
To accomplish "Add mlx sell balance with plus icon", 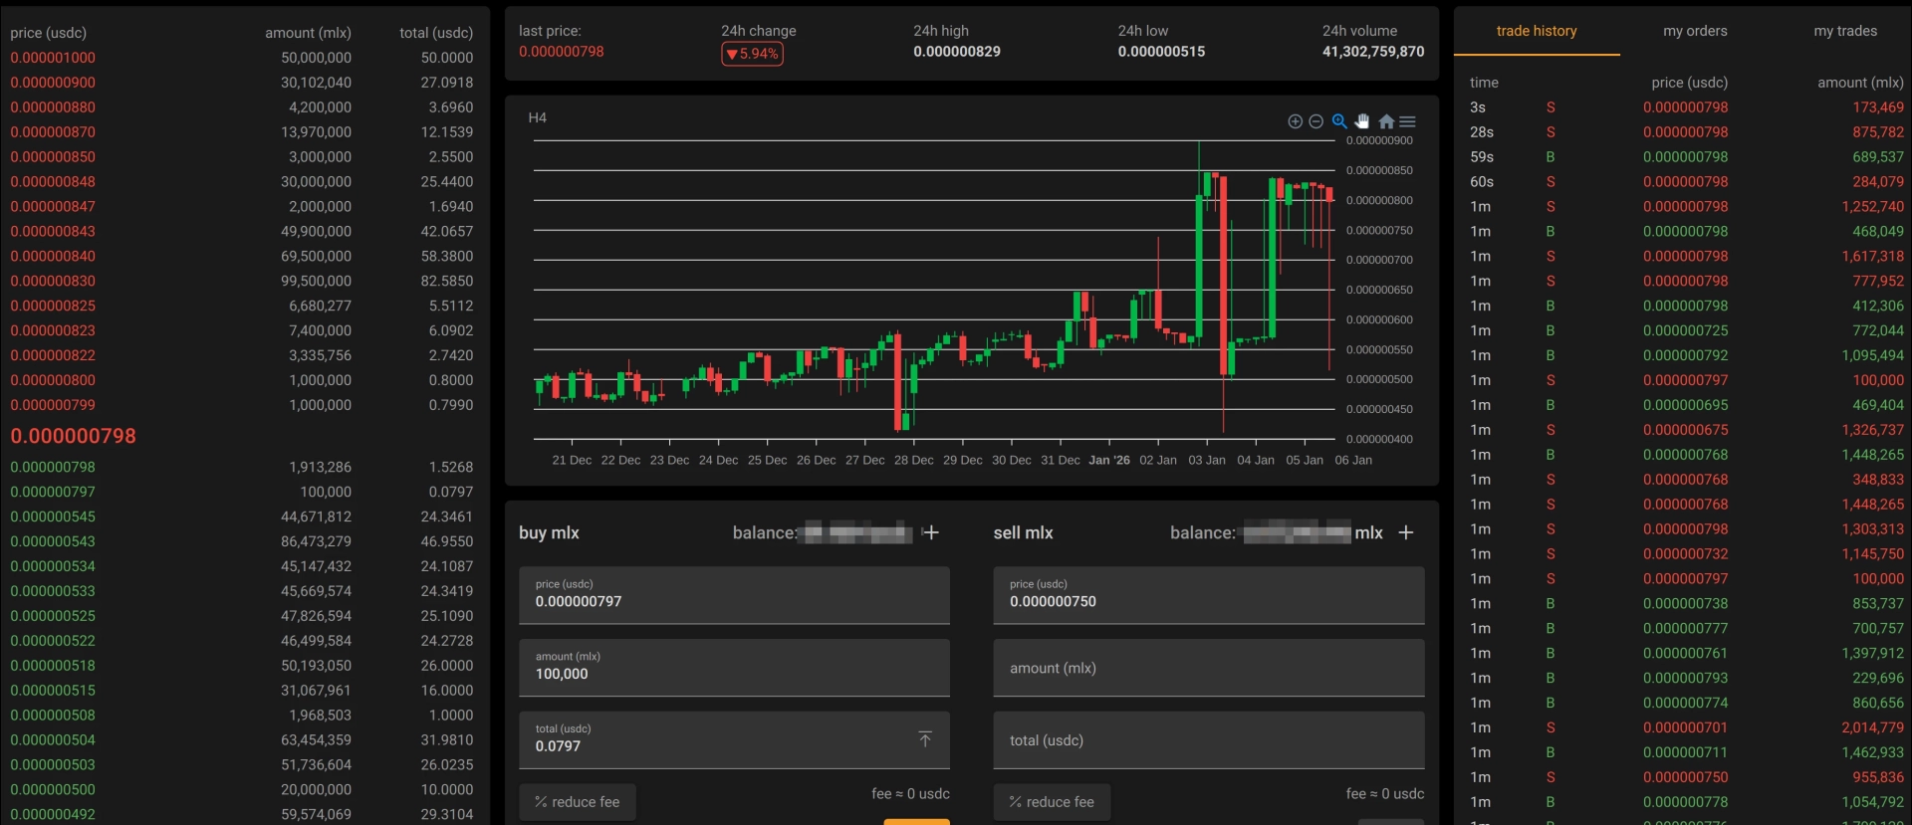I will coord(1406,532).
